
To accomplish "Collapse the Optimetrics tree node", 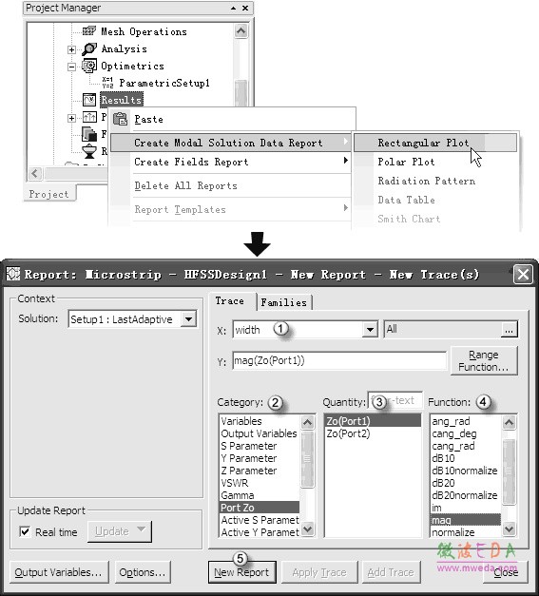I will pyautogui.click(x=71, y=67).
